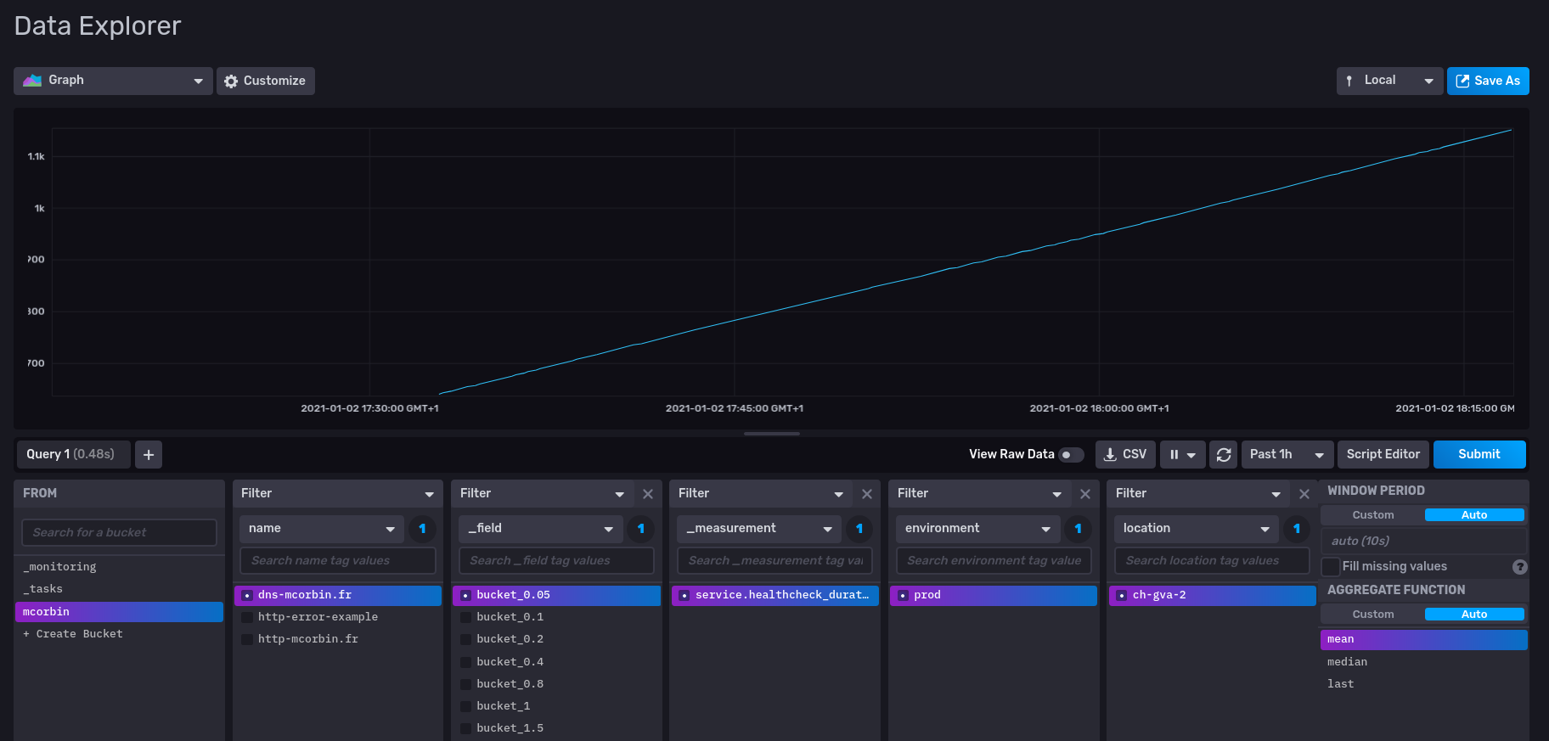The width and height of the screenshot is (1549, 741).
Task: Remove the _measurement filter with X
Action: pyautogui.click(x=867, y=494)
